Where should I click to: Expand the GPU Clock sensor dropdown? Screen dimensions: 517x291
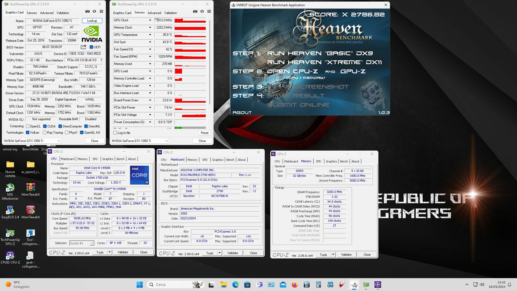click(x=150, y=20)
